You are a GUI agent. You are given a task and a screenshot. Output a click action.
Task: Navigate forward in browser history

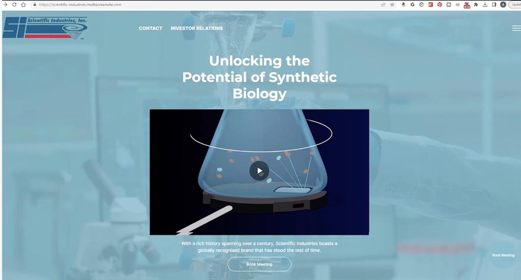click(5, 5)
